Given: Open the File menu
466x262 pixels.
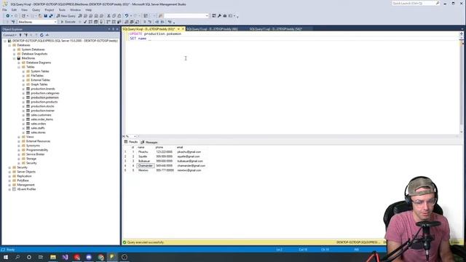Looking at the screenshot, I should [x=5, y=9].
